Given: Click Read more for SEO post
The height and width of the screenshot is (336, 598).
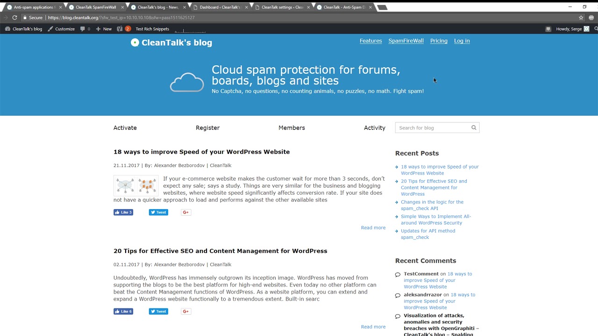Looking at the screenshot, I should 373,327.
